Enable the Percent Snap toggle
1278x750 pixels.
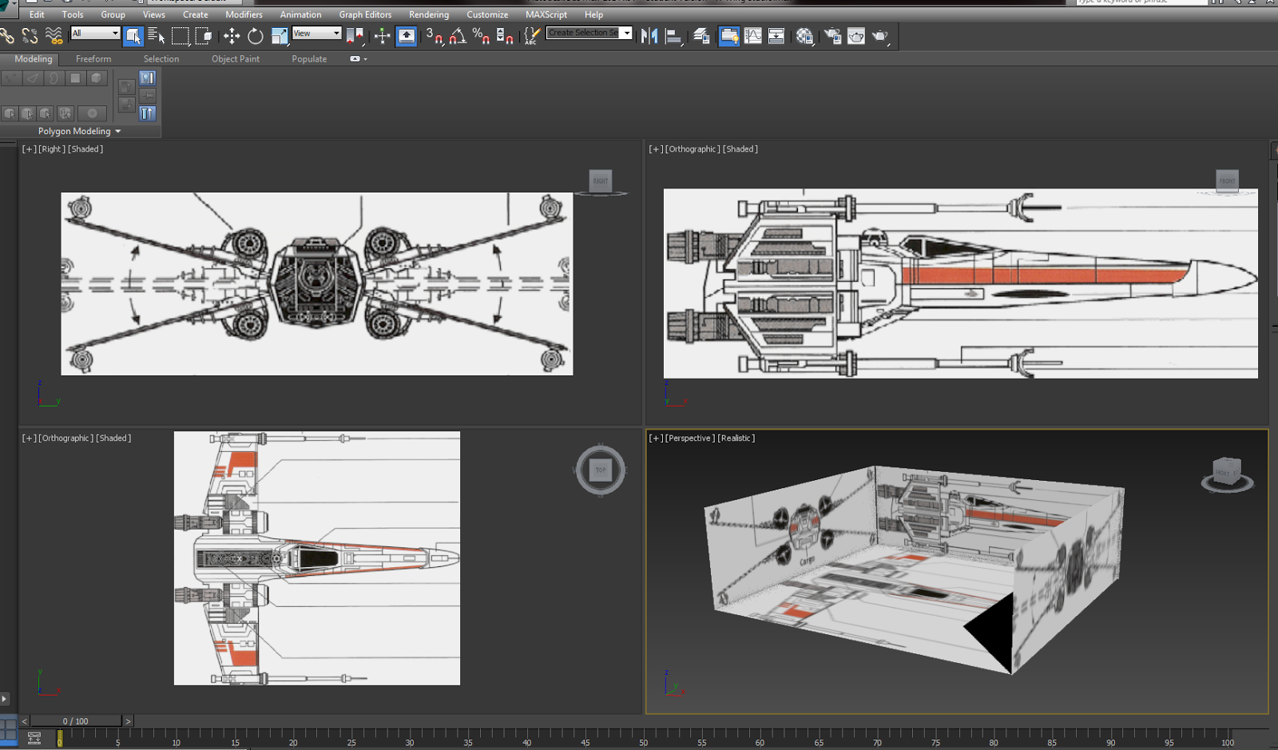481,36
